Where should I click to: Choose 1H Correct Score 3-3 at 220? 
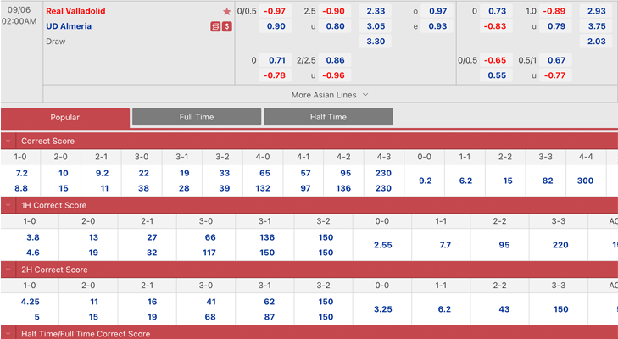click(x=560, y=245)
